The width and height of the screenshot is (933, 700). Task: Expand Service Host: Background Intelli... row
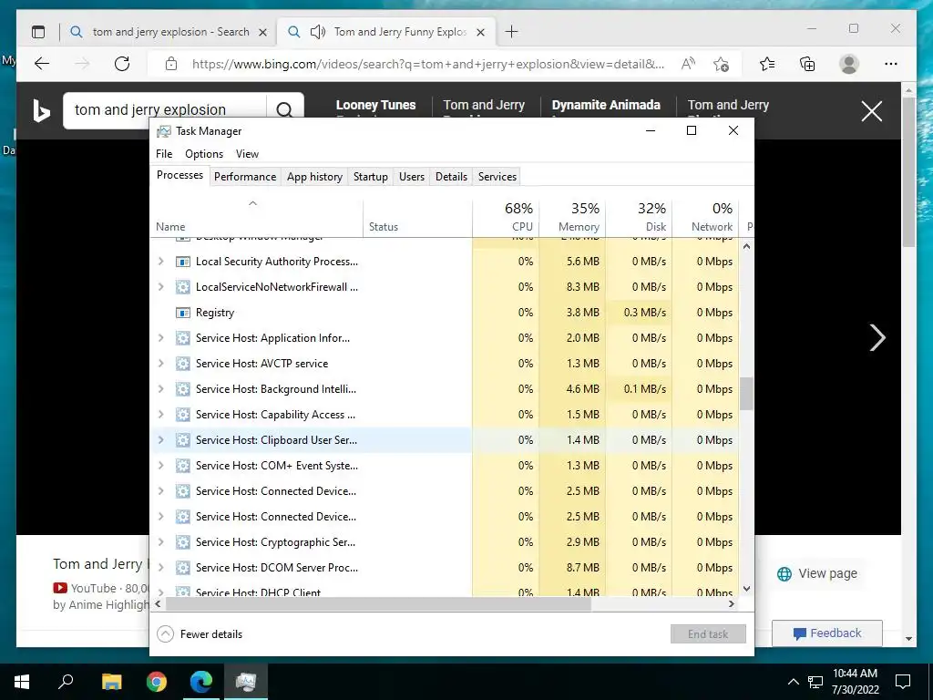[x=160, y=389]
